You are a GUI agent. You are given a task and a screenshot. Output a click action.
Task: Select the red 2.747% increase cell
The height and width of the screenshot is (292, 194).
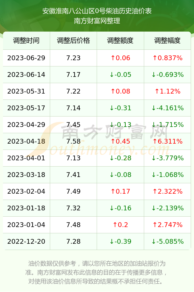coord(167,225)
